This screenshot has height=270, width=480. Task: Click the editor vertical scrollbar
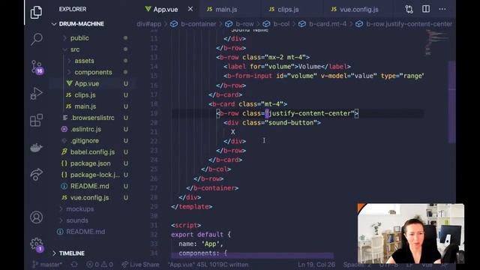(451, 102)
